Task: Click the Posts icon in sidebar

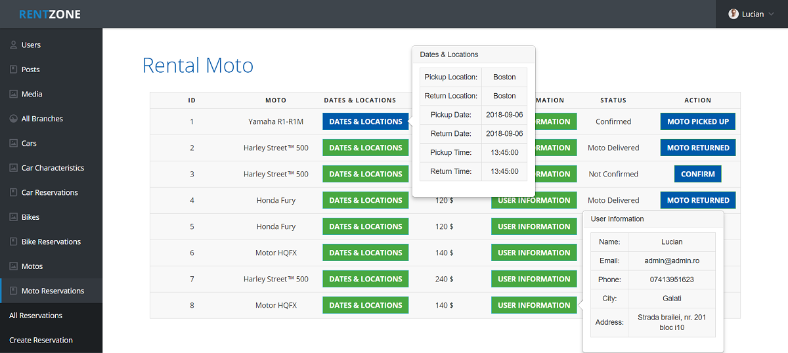Action: coord(13,70)
